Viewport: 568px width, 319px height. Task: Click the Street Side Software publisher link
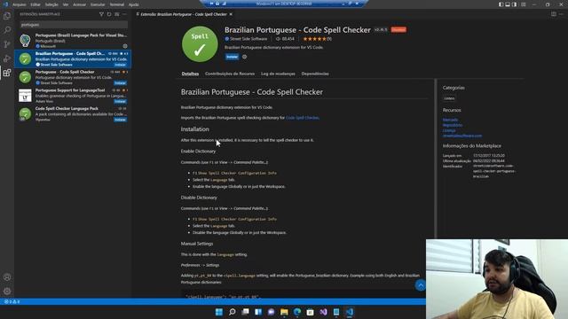click(248, 39)
